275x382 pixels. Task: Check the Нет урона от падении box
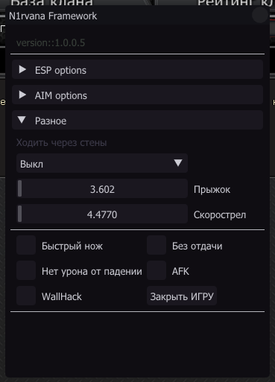pyautogui.click(x=26, y=270)
